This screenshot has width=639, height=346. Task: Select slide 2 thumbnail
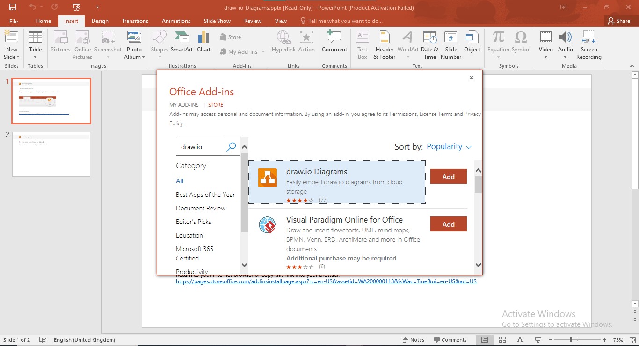pos(51,154)
